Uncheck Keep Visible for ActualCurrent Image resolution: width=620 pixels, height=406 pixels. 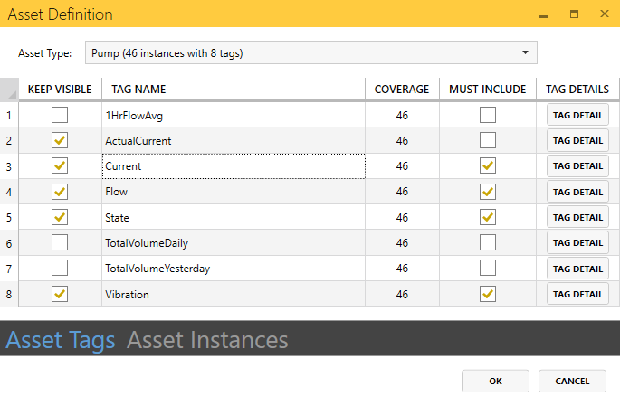point(60,141)
